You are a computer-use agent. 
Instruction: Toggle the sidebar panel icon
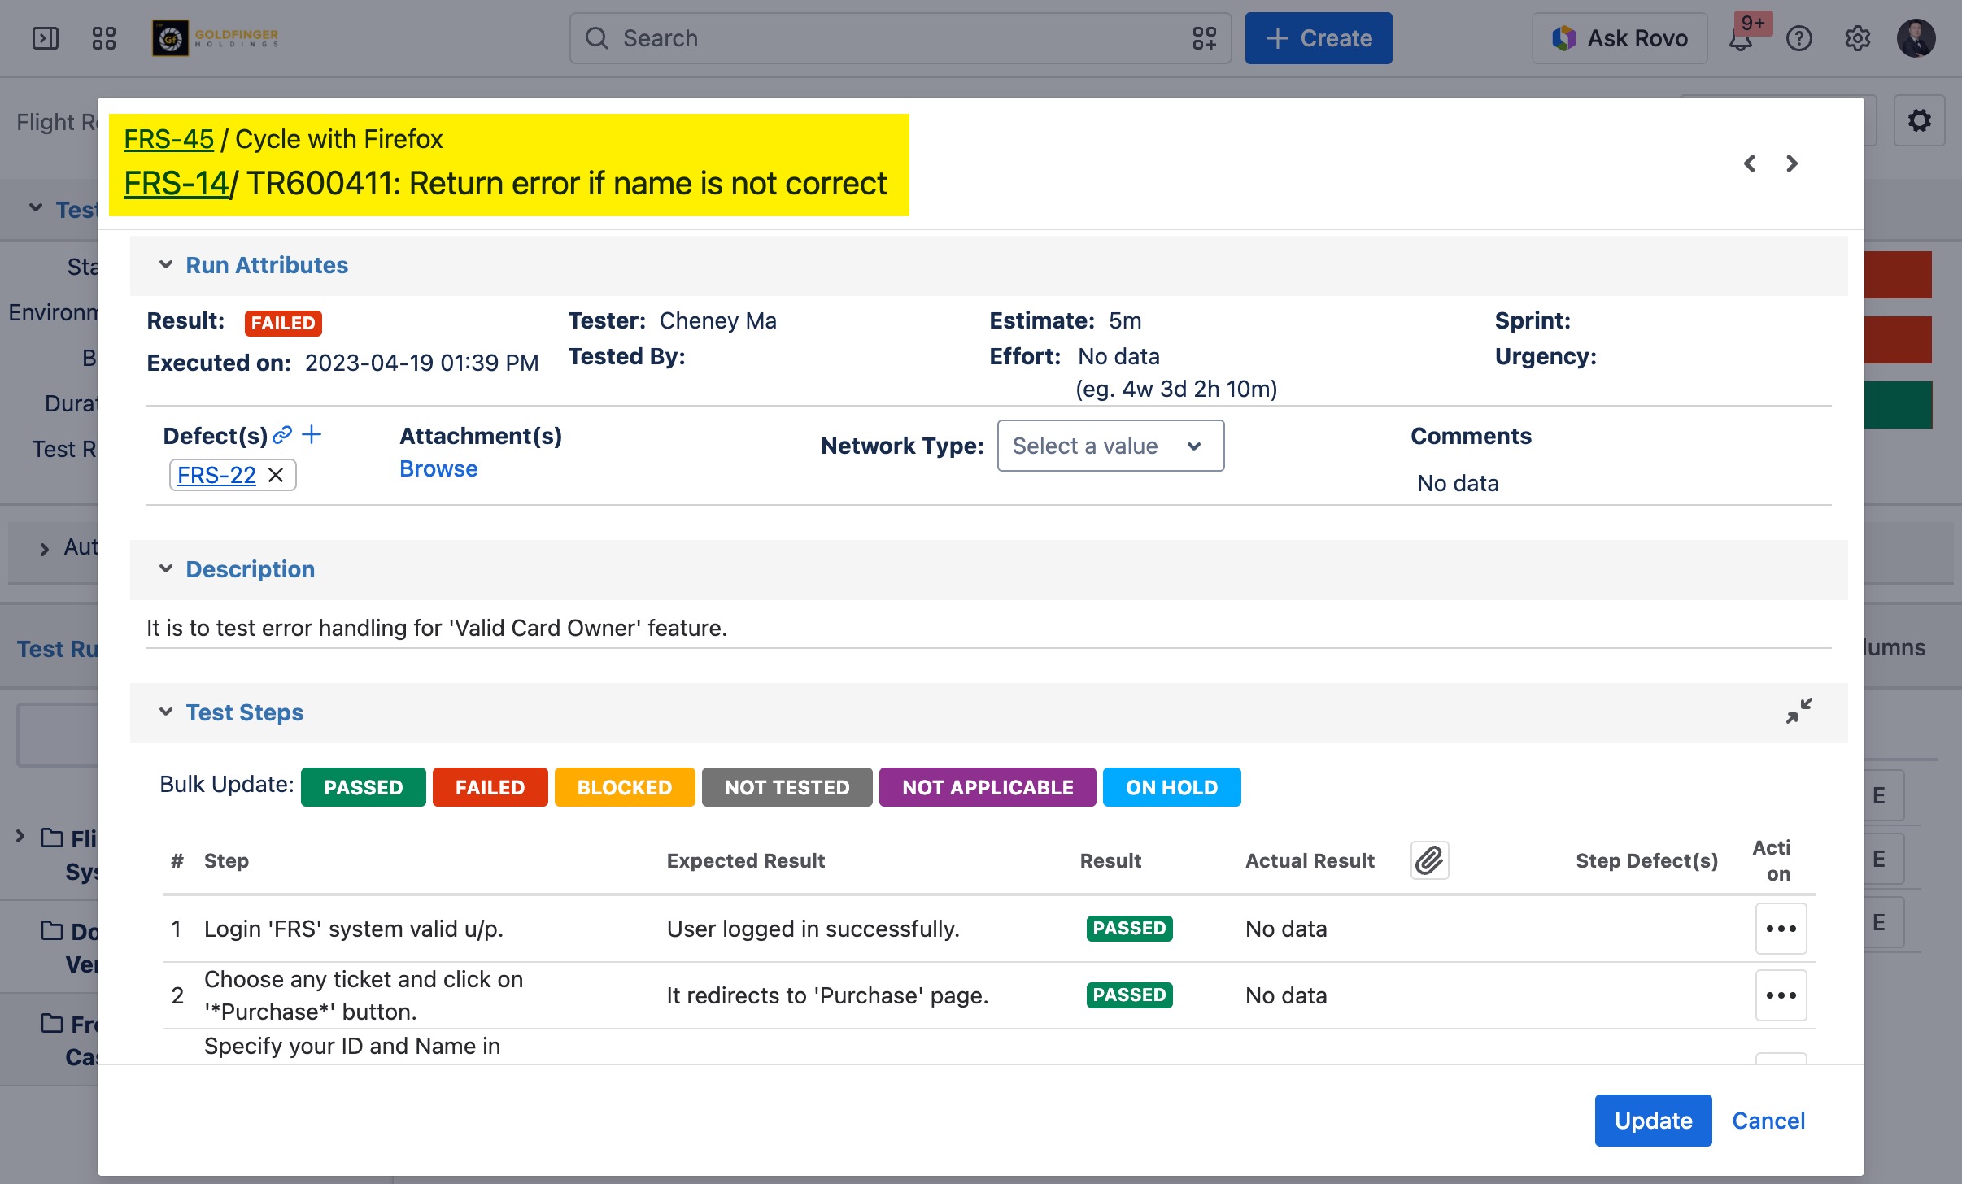45,38
